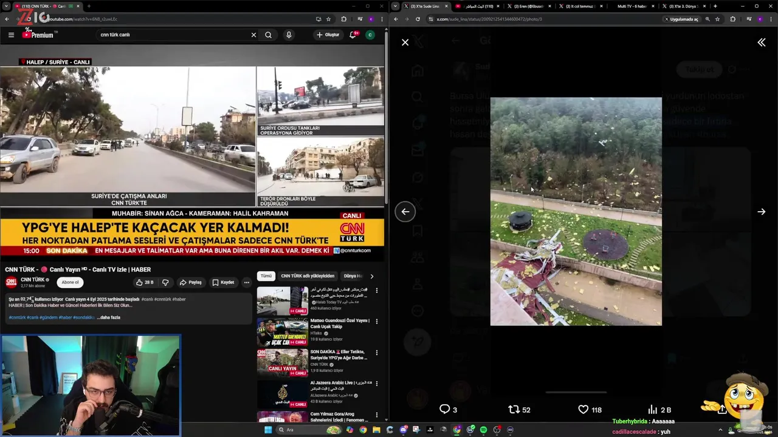Viewport: 778px width, 437px height.
Task: Clear the YouTube search box text
Action: tap(253, 35)
